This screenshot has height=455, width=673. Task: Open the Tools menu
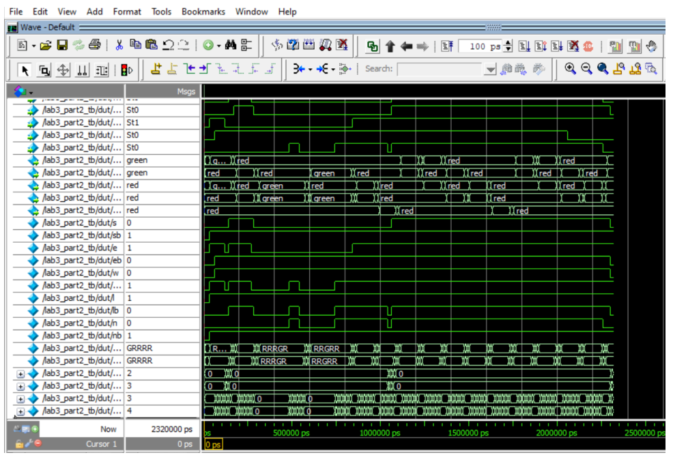[x=161, y=12]
